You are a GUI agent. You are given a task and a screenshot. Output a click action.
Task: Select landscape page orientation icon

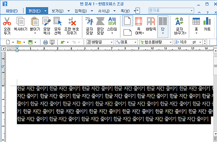click(128, 32)
